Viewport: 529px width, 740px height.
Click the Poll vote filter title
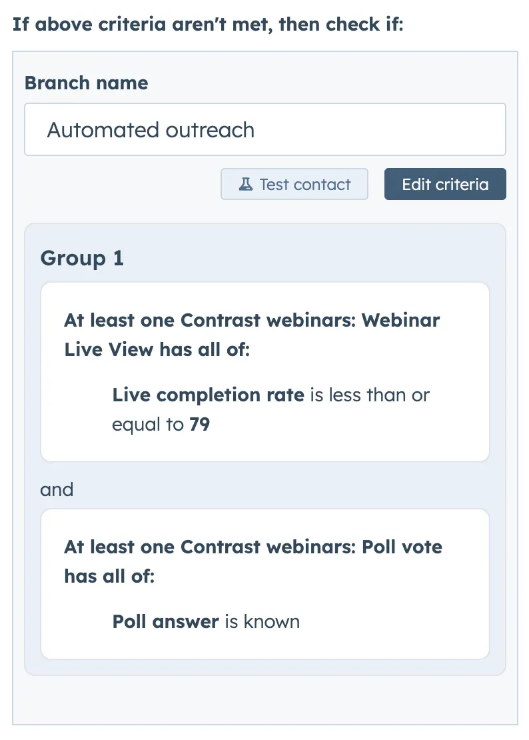pyautogui.click(x=253, y=561)
